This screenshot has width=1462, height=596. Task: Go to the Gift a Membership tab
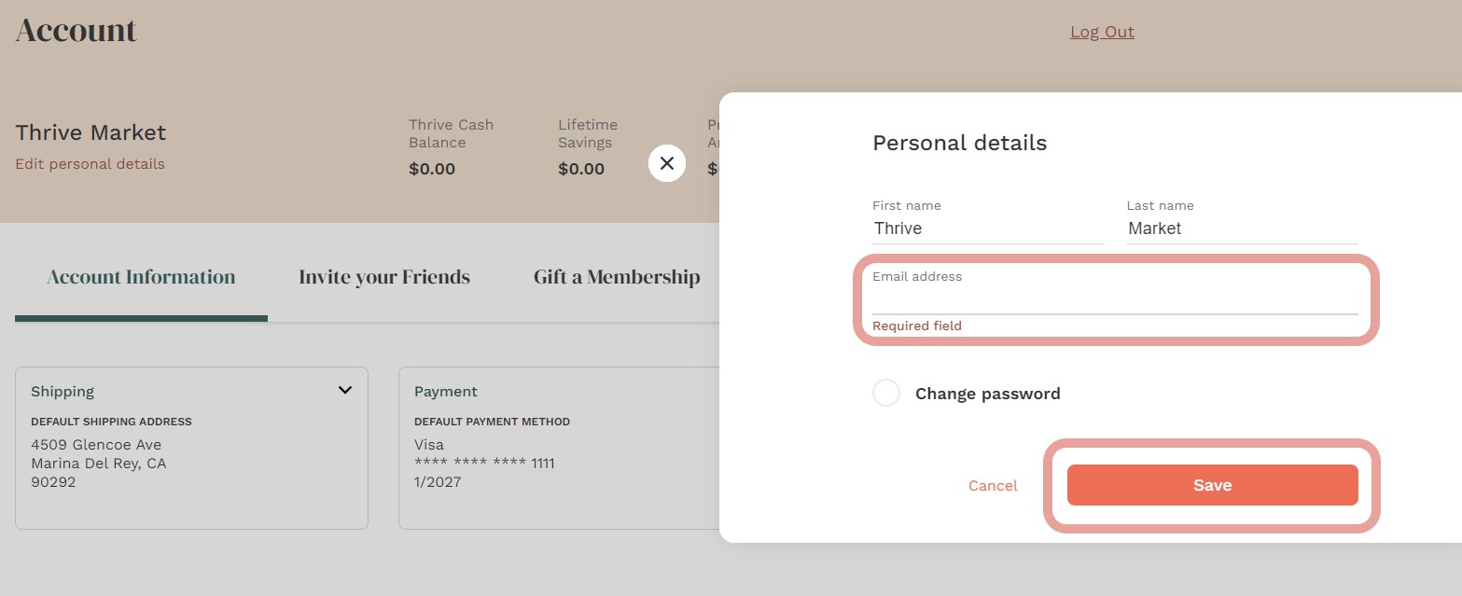(617, 277)
